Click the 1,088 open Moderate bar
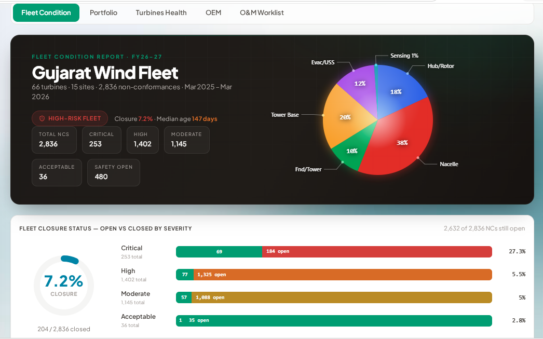 click(x=342, y=297)
